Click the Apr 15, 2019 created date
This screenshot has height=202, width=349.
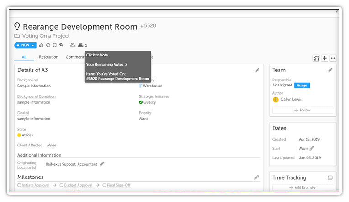click(x=309, y=140)
